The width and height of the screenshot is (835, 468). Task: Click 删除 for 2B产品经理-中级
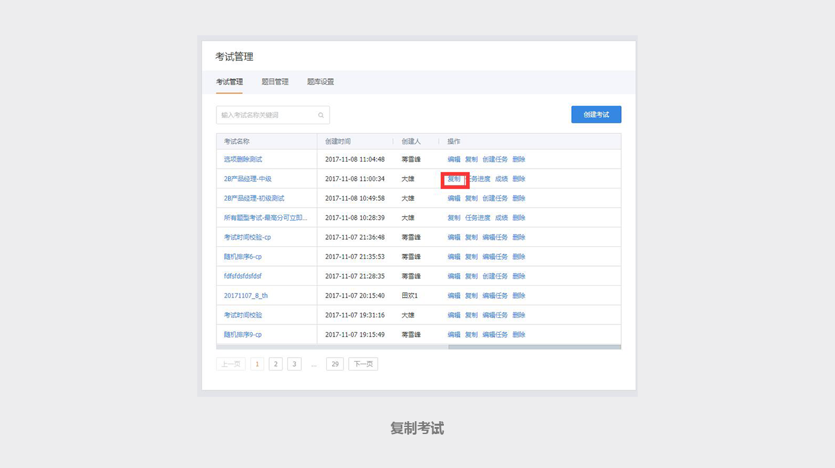point(519,179)
